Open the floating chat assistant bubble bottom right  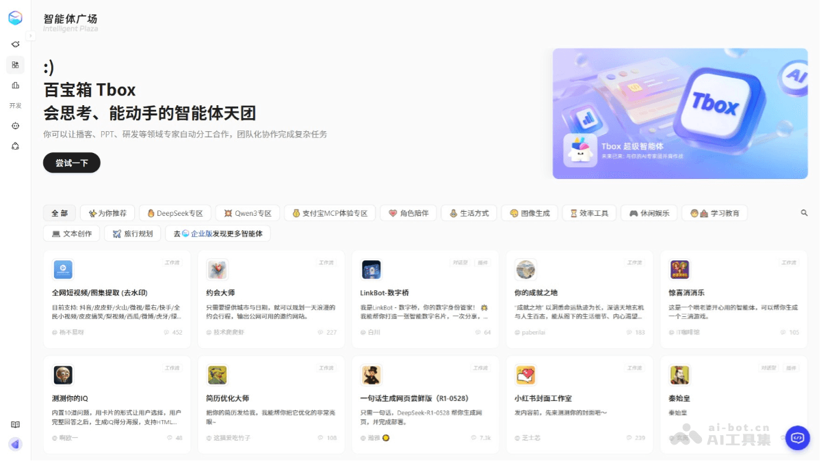click(x=796, y=438)
